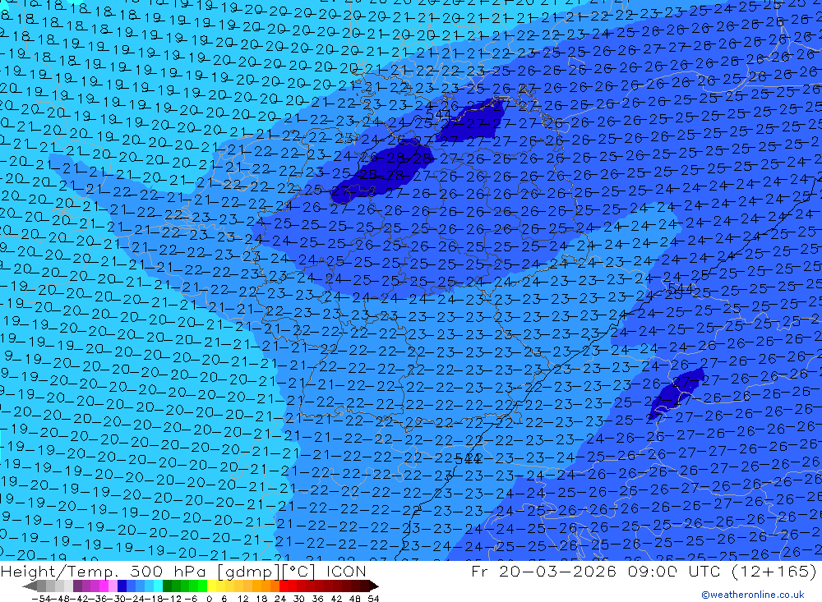
Task: Click the Height/Temp. 500 hPa ICON title
Action: tap(183, 571)
